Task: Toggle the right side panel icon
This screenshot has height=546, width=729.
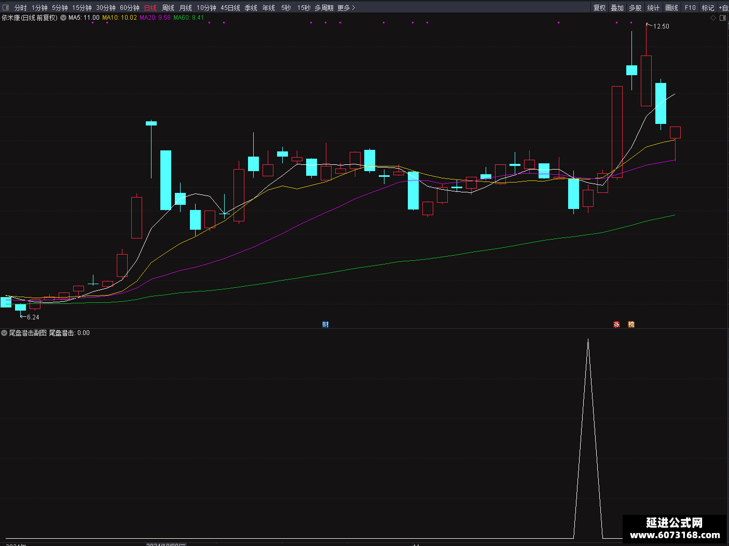Action: (x=723, y=18)
